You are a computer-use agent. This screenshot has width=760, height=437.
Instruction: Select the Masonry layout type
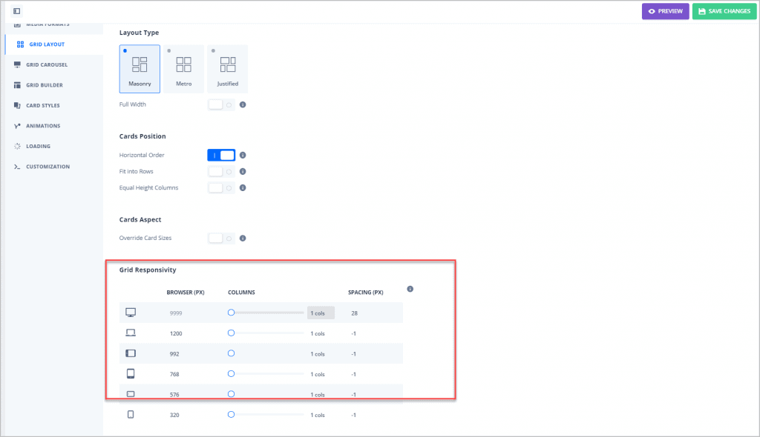140,69
